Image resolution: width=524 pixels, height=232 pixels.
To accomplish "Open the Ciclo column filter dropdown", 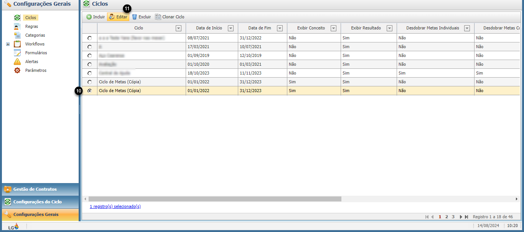I will (178, 28).
